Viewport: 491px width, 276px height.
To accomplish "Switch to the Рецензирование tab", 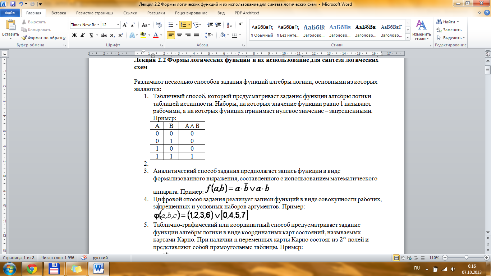I will pyautogui.click(x=191, y=13).
